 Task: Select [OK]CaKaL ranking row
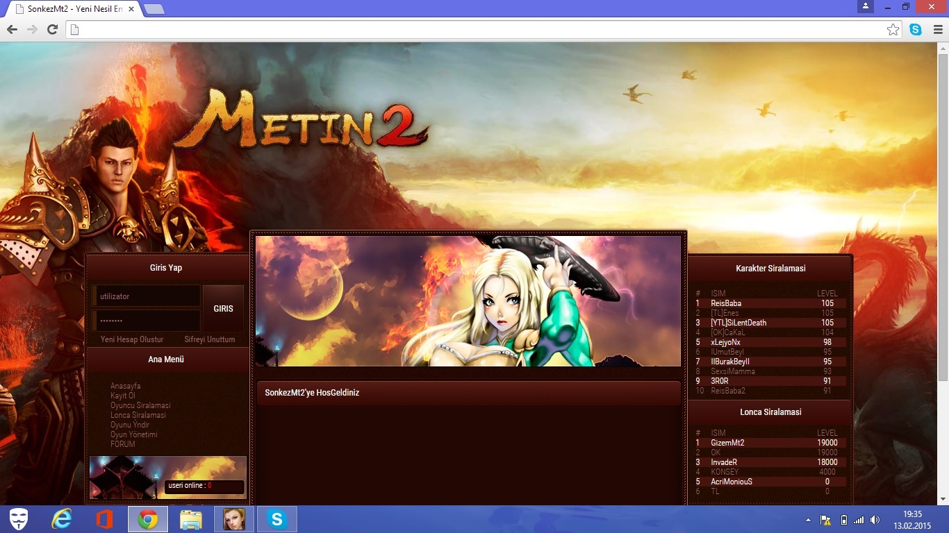770,332
